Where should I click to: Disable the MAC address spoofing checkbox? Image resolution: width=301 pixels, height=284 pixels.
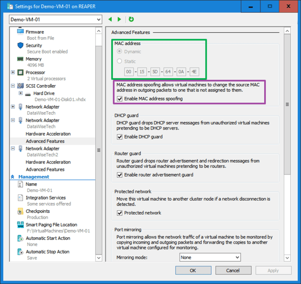pyautogui.click(x=120, y=99)
